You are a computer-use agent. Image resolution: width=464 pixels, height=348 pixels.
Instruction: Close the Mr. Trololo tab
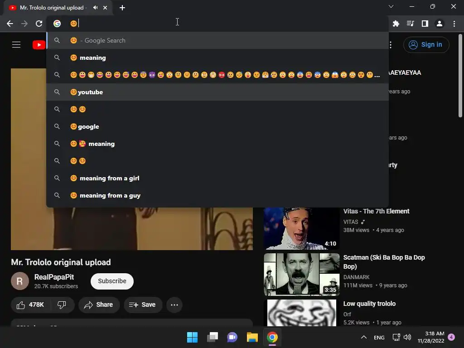coord(105,8)
